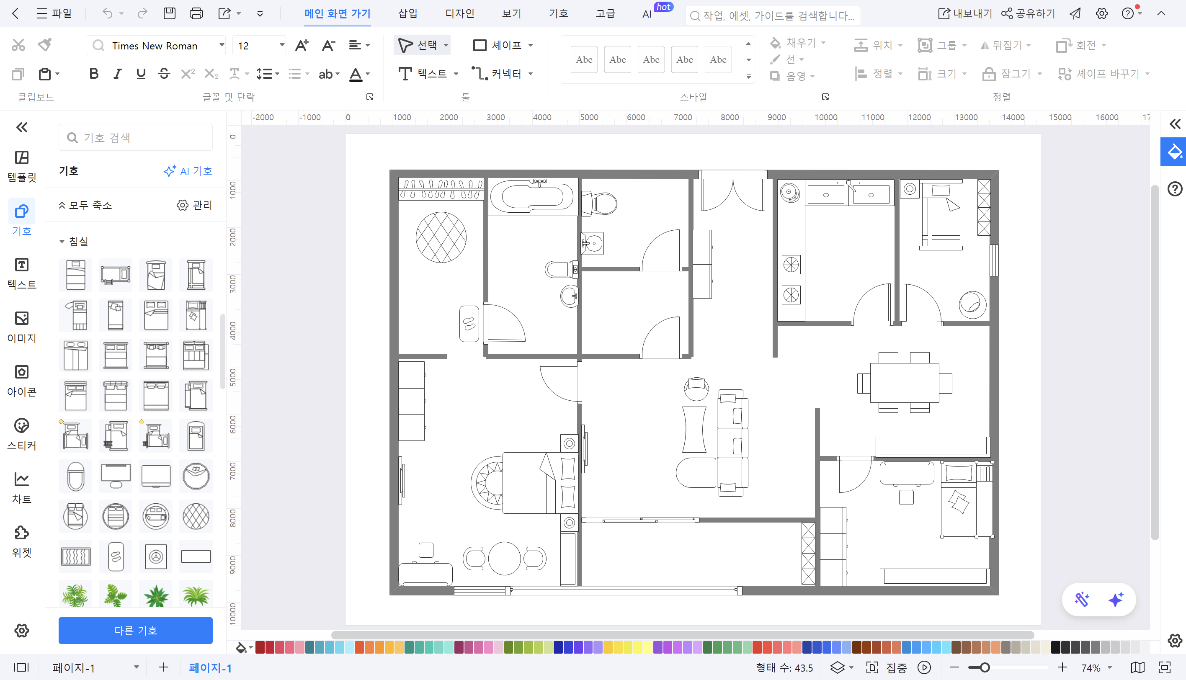The width and height of the screenshot is (1186, 680).
Task: Open the AI assistant sparkle icon on the canvas
Action: coord(1116,599)
